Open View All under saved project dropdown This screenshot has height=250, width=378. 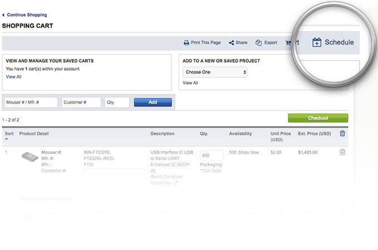(190, 83)
